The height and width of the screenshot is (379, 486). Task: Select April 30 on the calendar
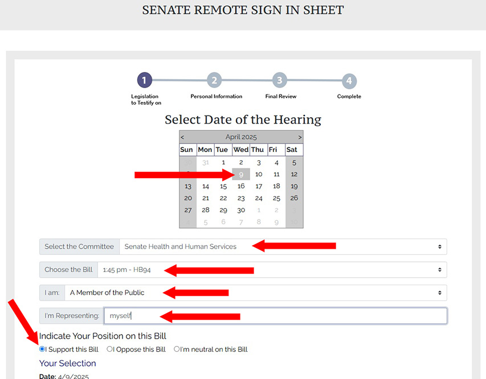[240, 209]
